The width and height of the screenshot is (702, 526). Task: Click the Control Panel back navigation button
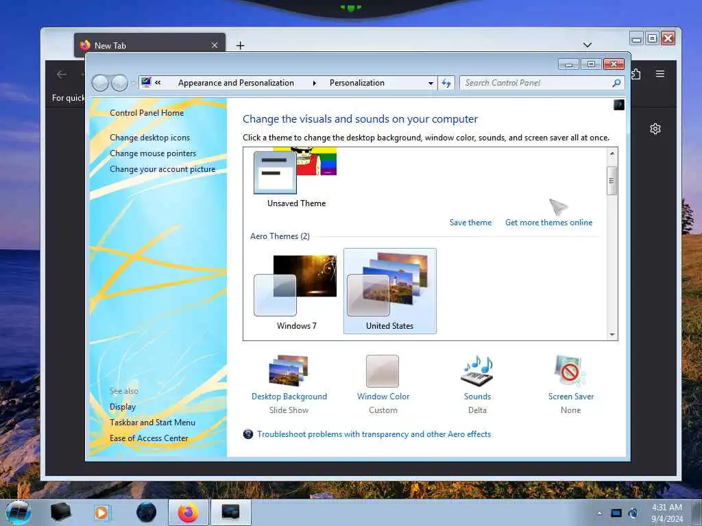pos(100,83)
